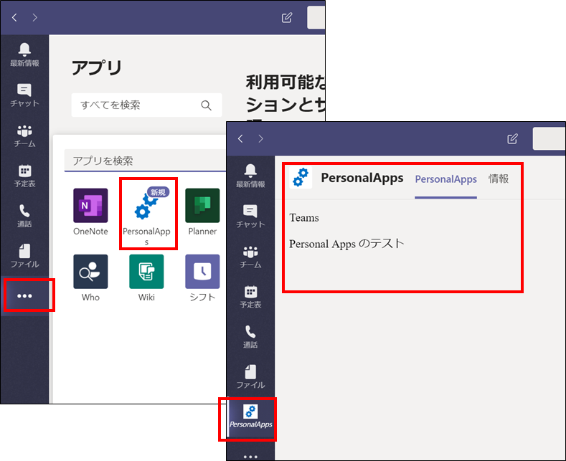This screenshot has height=461, width=566.
Task: Go forward with back window's right arrow
Action: click(34, 17)
